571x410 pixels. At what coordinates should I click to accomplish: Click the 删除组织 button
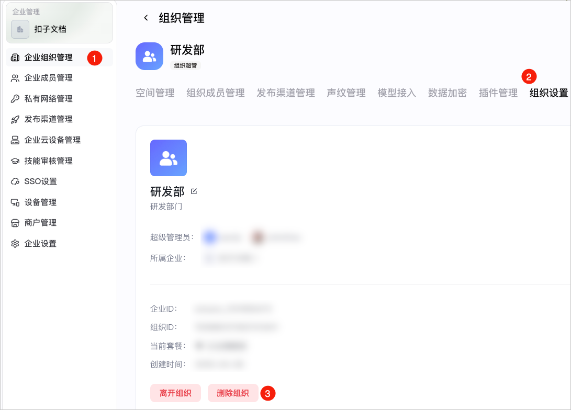coord(233,393)
